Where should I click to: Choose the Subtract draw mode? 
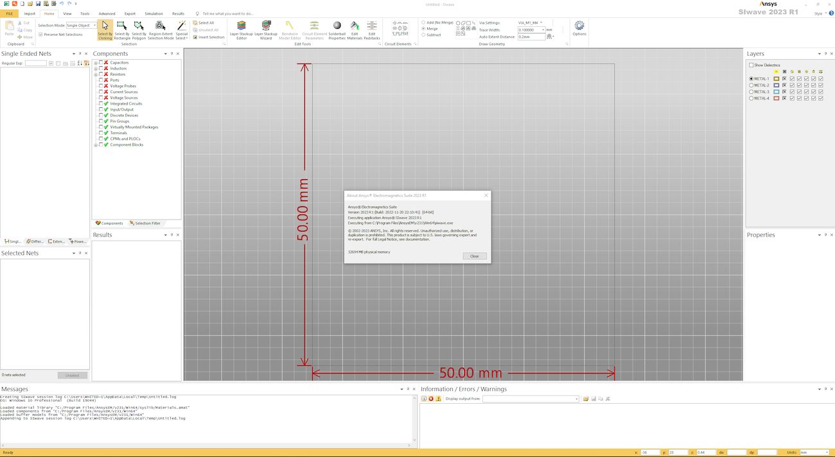coord(423,35)
